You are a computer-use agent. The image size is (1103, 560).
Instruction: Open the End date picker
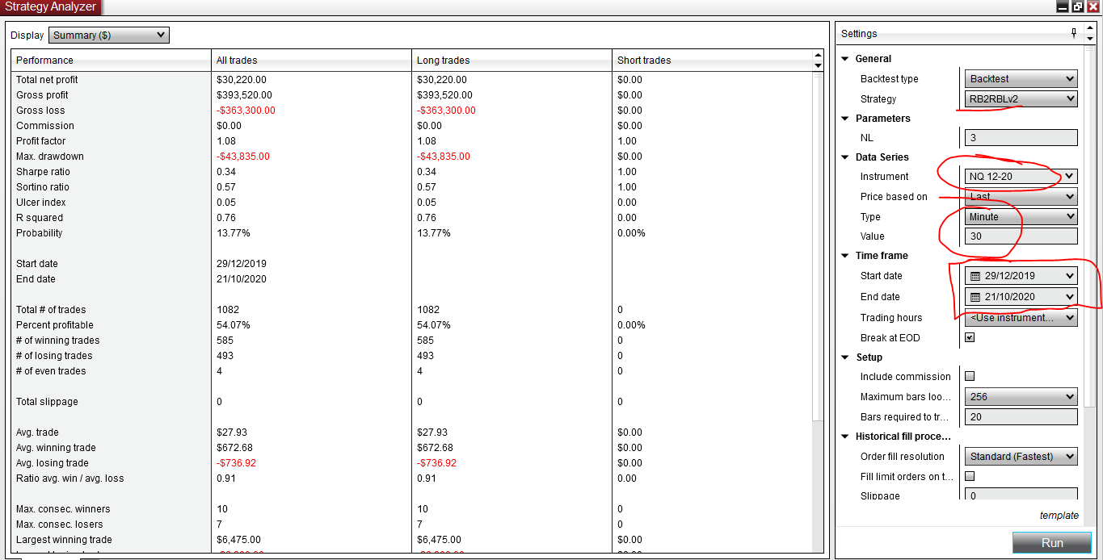[x=1021, y=297]
